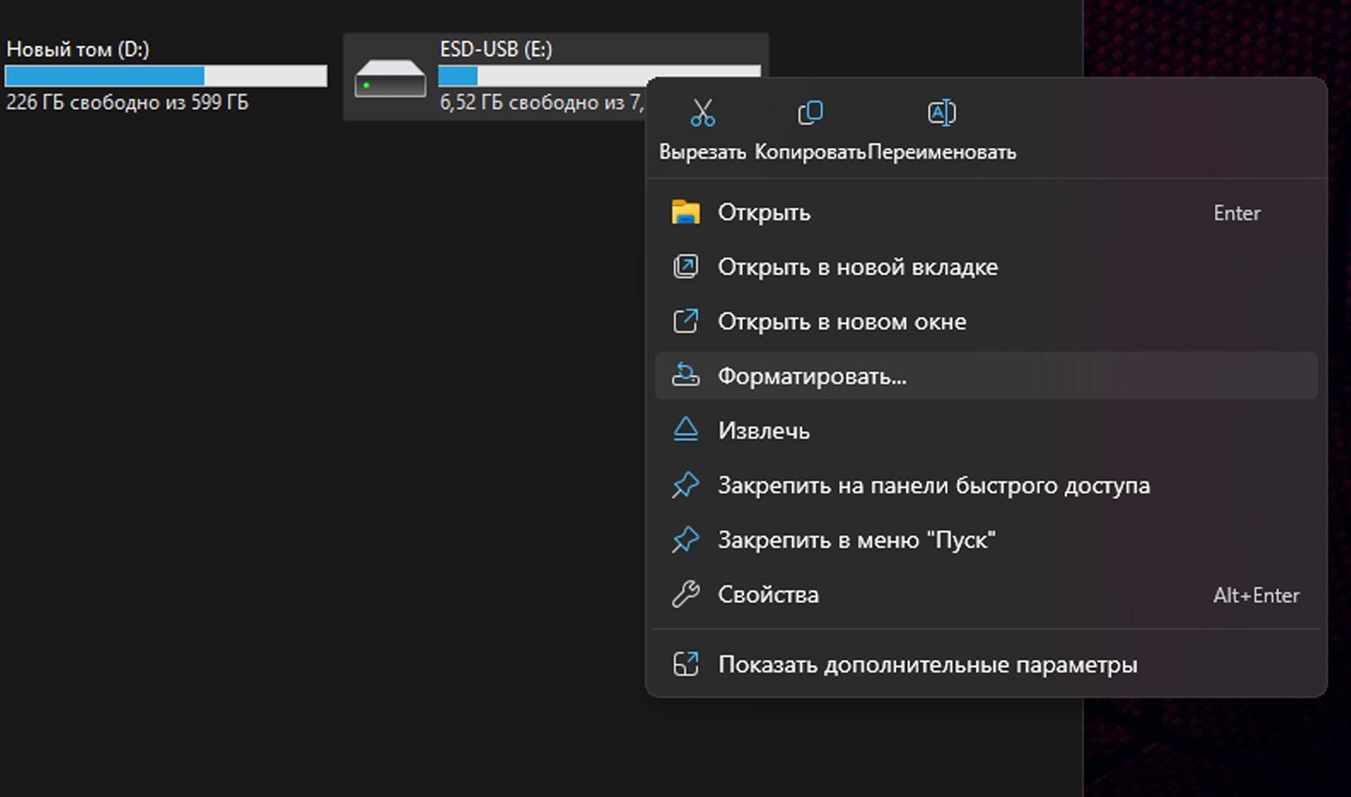1351x797 pixels.
Task: Click the Новый том (D:) usage bar
Action: 166,76
